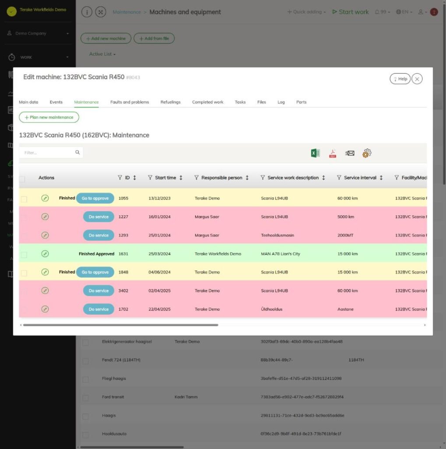Edit maintenance row ID 1848
446x449 pixels.
pos(45,272)
